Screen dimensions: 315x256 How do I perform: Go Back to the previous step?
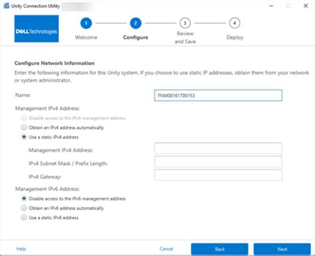pyautogui.click(x=219, y=249)
